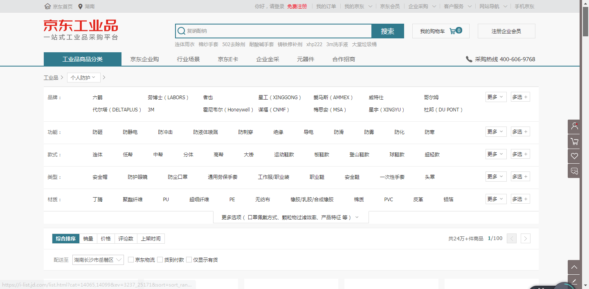Click the location pin icon next to 湖南
The height and width of the screenshot is (289, 589).
81,7
